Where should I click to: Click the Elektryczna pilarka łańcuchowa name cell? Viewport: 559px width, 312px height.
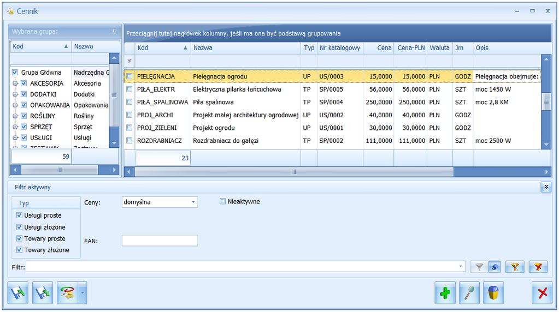246,89
